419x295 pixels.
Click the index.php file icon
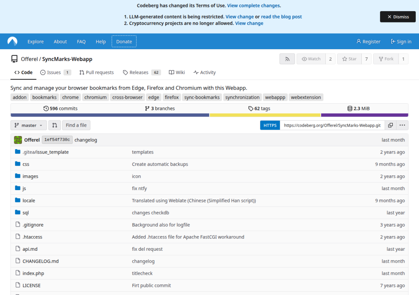click(x=18, y=273)
